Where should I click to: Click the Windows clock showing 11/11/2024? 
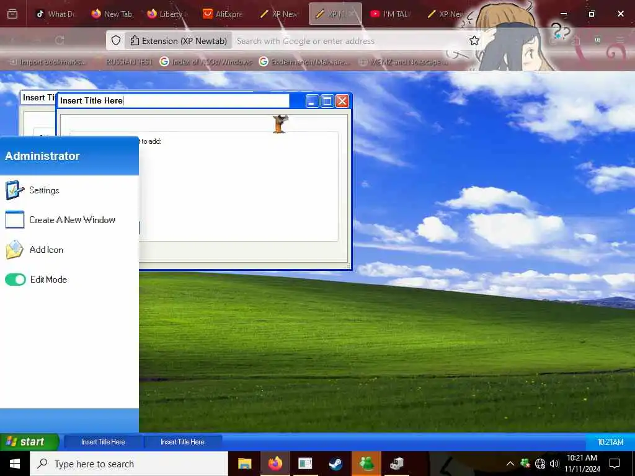pyautogui.click(x=582, y=464)
